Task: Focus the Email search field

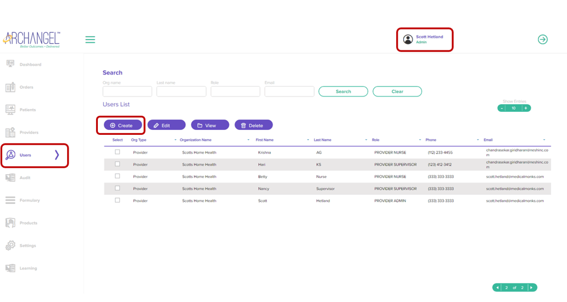Action: pyautogui.click(x=290, y=92)
